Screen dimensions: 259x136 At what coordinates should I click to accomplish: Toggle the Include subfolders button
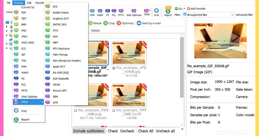pos(89,131)
